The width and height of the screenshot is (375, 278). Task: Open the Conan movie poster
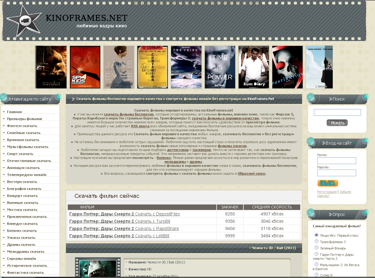[51, 67]
